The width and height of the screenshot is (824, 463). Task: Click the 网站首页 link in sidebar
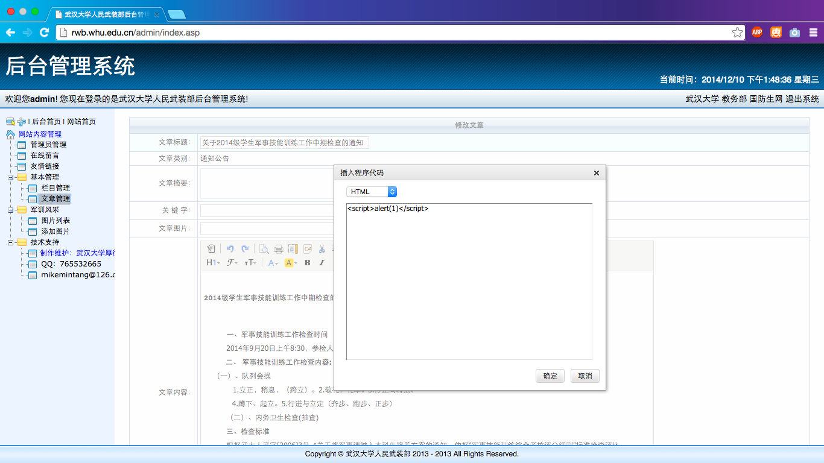coord(81,122)
